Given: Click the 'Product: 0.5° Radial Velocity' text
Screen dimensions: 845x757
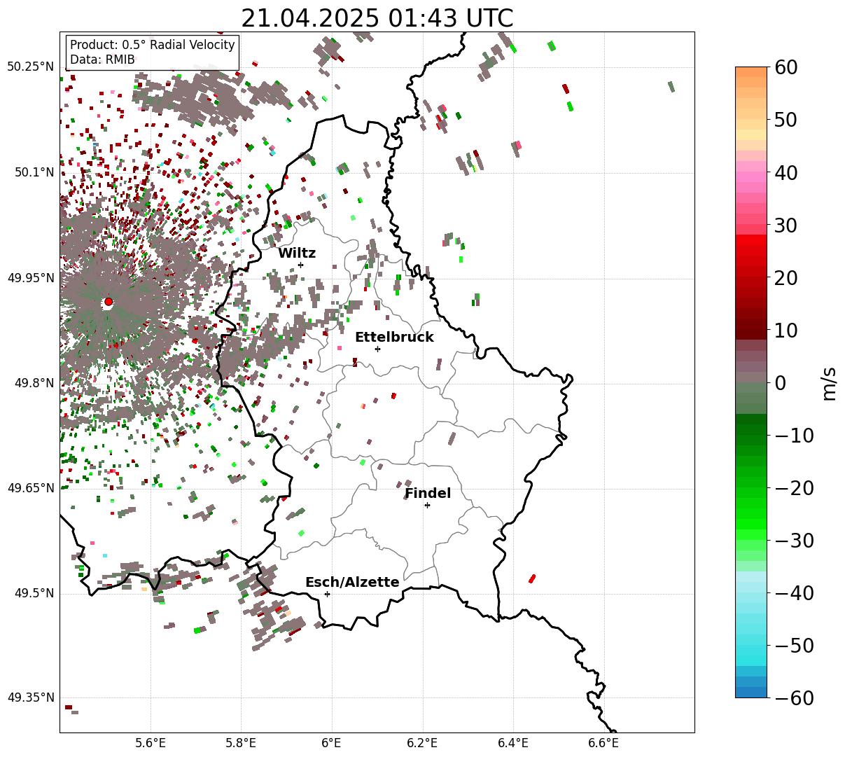Looking at the screenshot, I should pos(153,45).
